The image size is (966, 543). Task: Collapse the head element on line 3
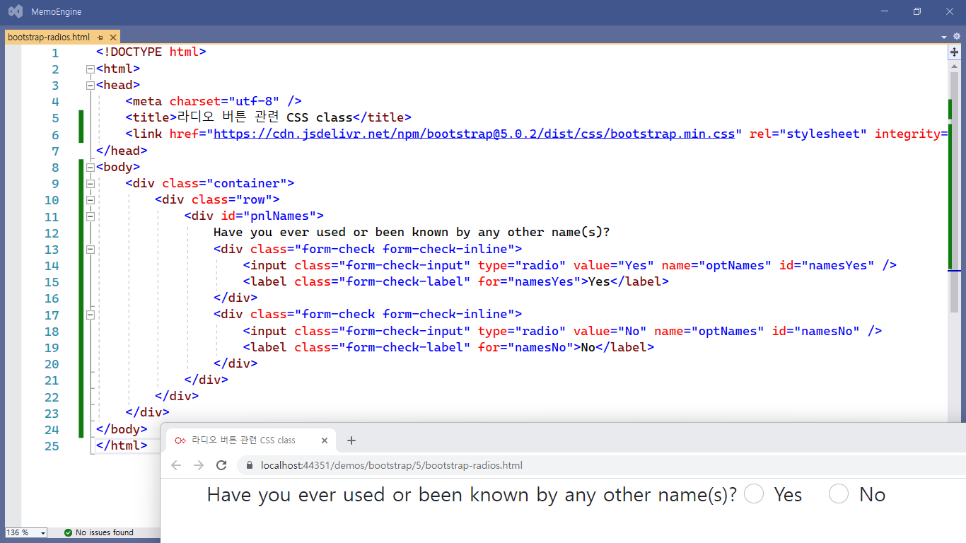tap(90, 86)
